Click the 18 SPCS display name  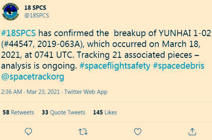coord(35,8)
